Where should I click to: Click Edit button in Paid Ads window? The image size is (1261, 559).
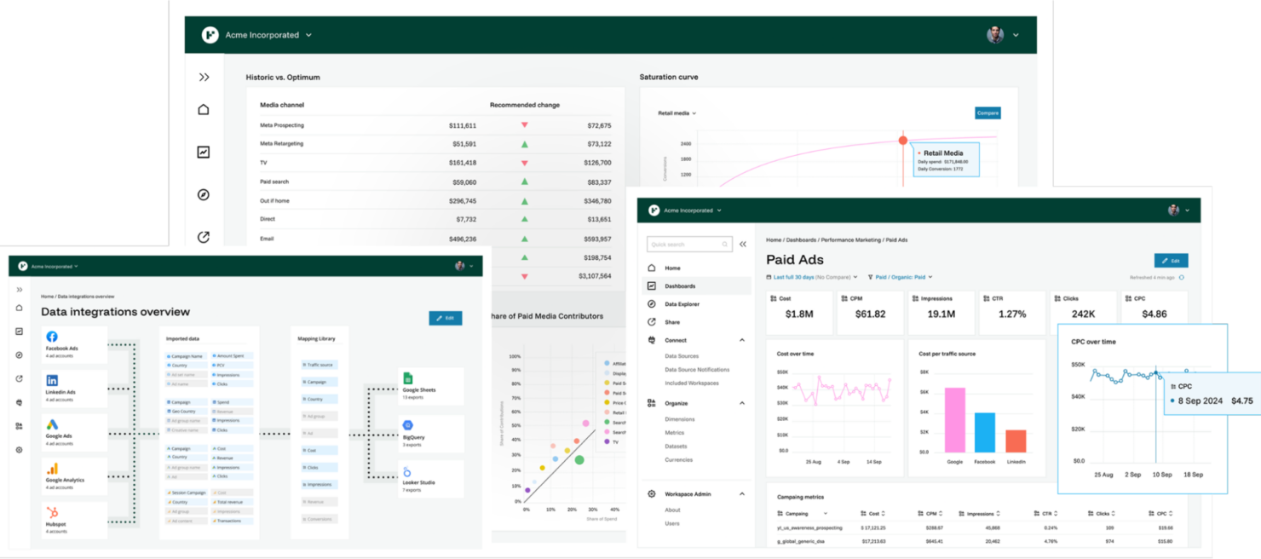1171,261
